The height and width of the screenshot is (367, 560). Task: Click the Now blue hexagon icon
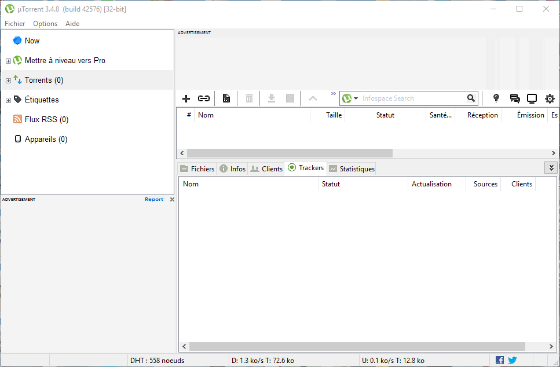17,41
